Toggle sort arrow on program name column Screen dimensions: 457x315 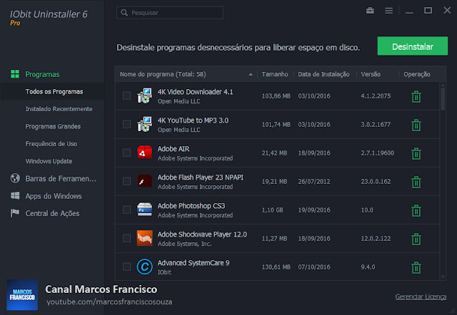(251, 74)
